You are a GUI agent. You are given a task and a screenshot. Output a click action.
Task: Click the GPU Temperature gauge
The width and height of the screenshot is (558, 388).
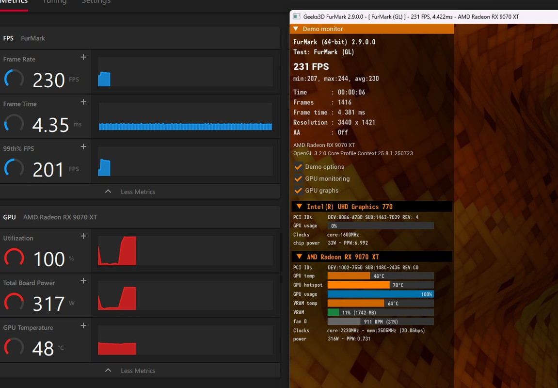point(14,347)
